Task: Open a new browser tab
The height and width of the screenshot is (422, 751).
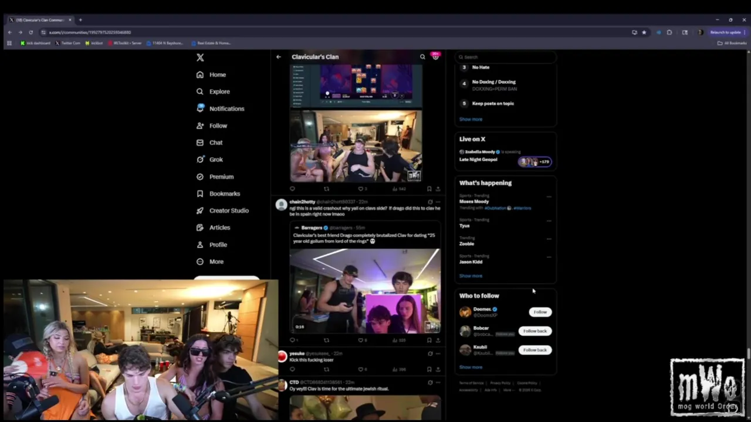Action: [80, 20]
